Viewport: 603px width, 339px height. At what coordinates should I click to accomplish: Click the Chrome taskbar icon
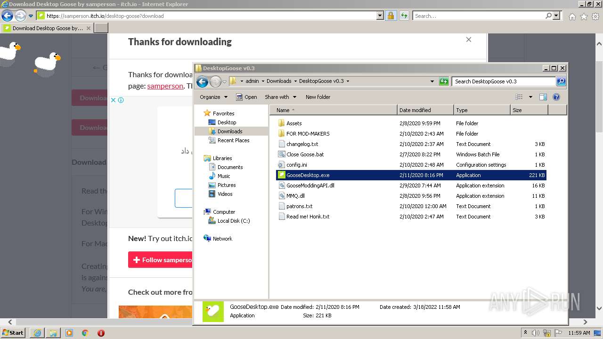coord(85,333)
